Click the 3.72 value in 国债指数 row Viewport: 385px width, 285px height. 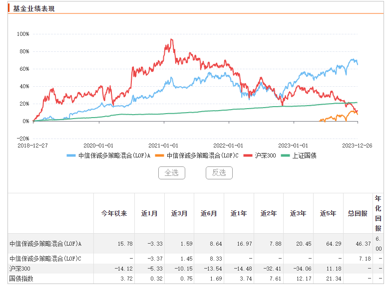[127, 279]
